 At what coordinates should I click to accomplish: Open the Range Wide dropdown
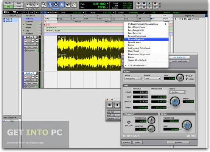click(x=152, y=78)
